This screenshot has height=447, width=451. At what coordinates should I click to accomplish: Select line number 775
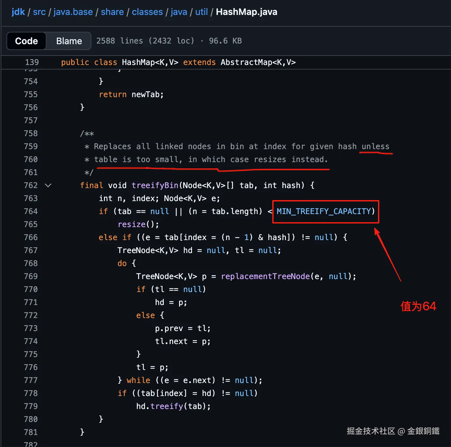click(31, 354)
